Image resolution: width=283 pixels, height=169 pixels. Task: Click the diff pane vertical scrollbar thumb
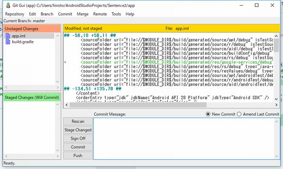pyautogui.click(x=276, y=45)
